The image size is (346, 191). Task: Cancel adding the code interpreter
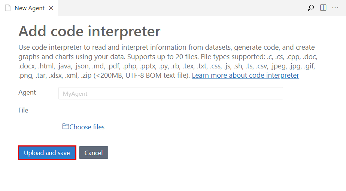tap(94, 153)
